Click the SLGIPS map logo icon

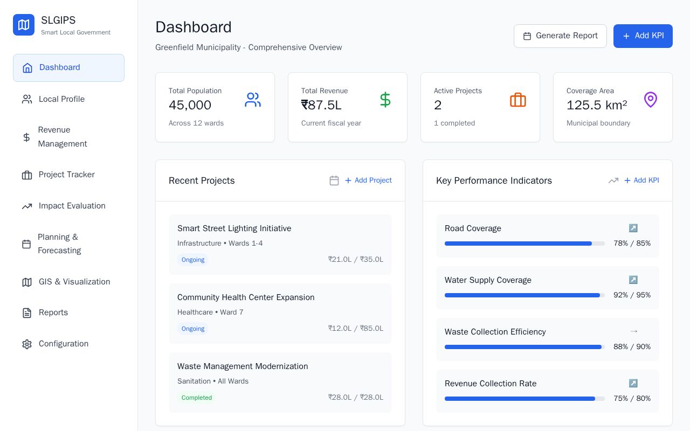(x=24, y=25)
